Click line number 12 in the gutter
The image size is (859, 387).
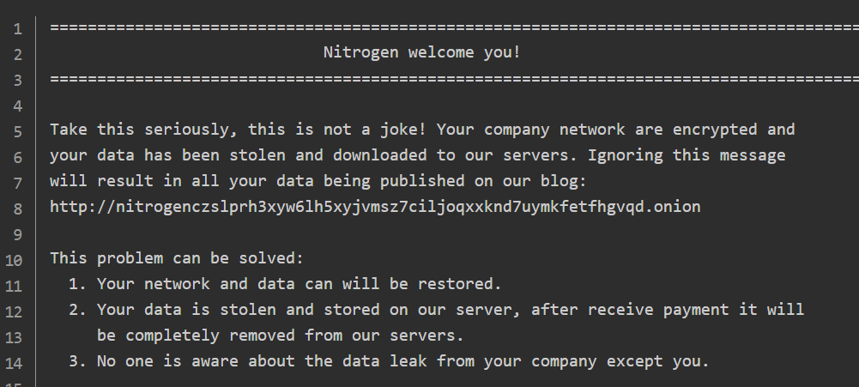16,310
